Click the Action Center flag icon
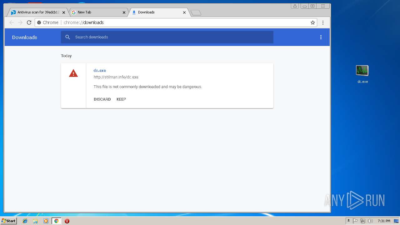 click(355, 221)
